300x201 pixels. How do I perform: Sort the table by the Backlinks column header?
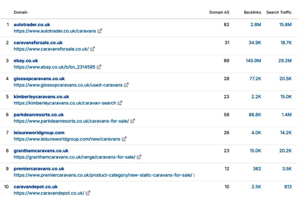(x=252, y=12)
